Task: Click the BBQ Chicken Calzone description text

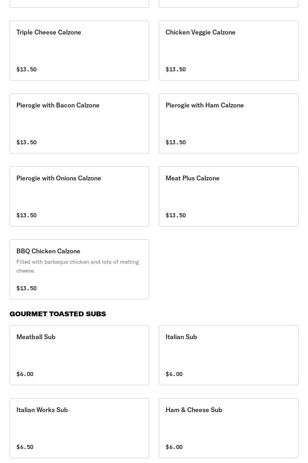Action: pos(78,266)
